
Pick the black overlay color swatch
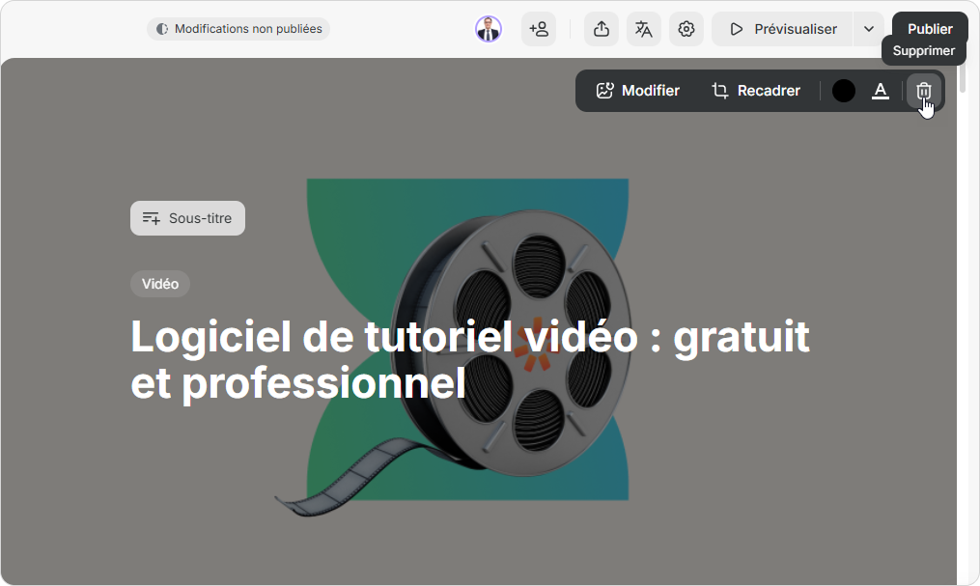pos(844,91)
